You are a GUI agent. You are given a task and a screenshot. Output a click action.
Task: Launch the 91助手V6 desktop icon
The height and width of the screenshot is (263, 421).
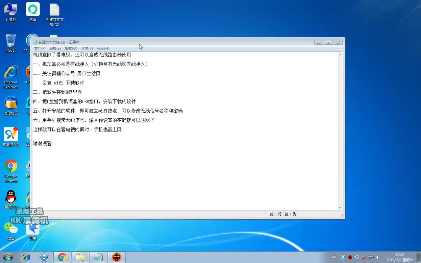click(11, 137)
